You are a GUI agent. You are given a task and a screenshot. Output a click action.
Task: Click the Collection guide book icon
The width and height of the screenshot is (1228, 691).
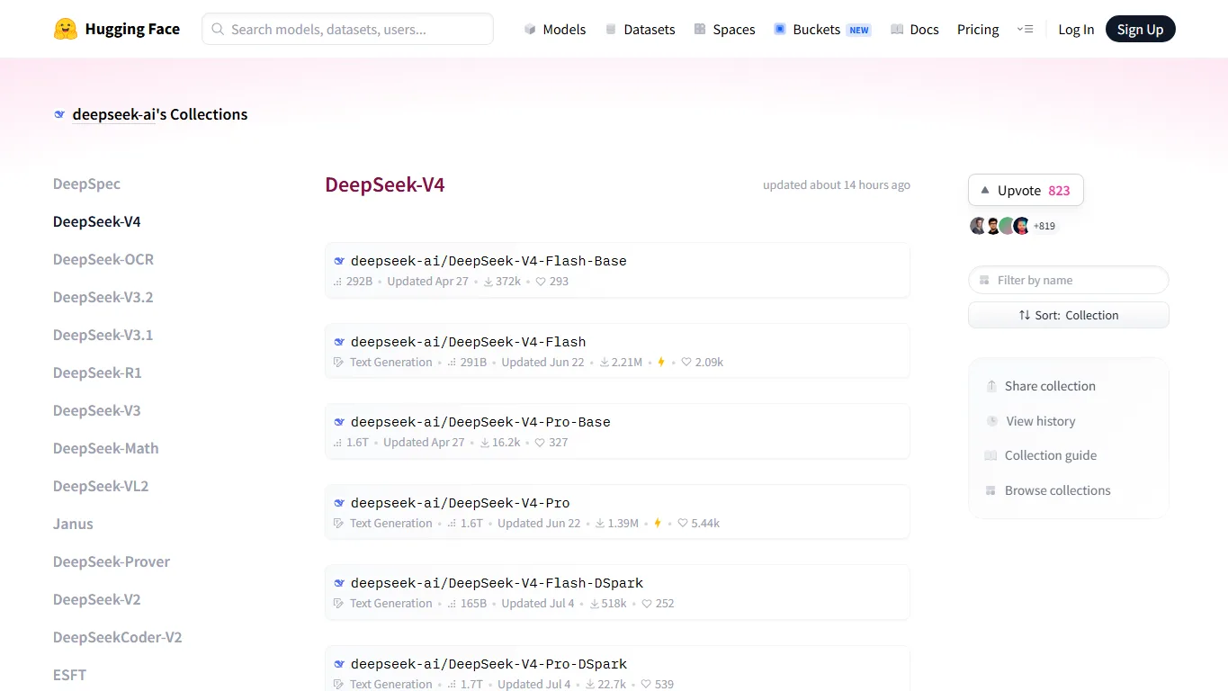pyautogui.click(x=990, y=455)
